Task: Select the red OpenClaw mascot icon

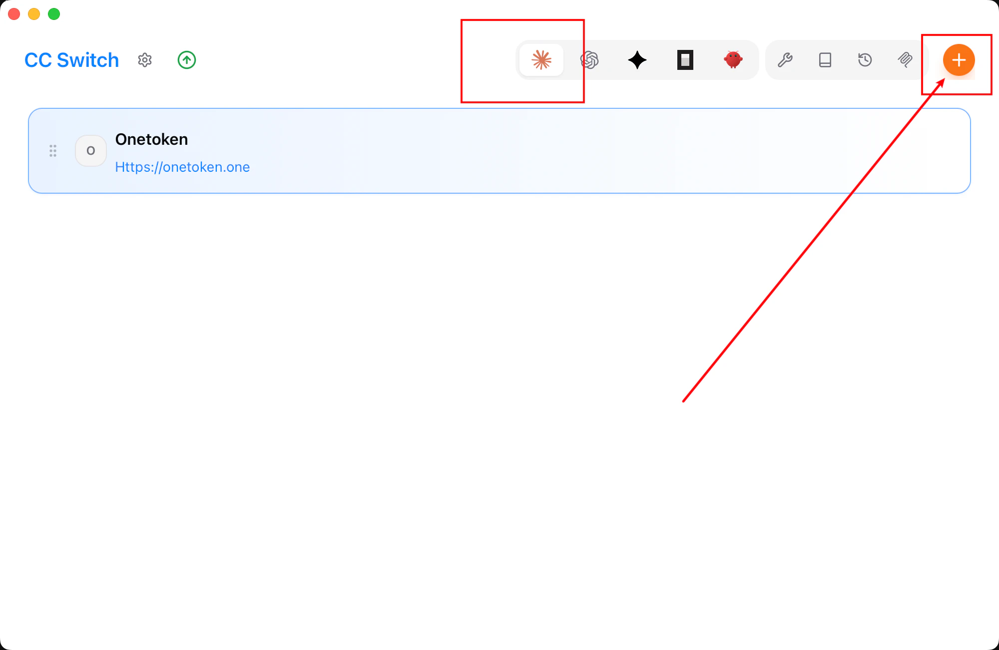Action: [x=733, y=60]
